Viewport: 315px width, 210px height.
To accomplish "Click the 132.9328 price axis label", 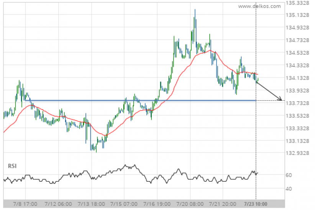I will point(297,153).
